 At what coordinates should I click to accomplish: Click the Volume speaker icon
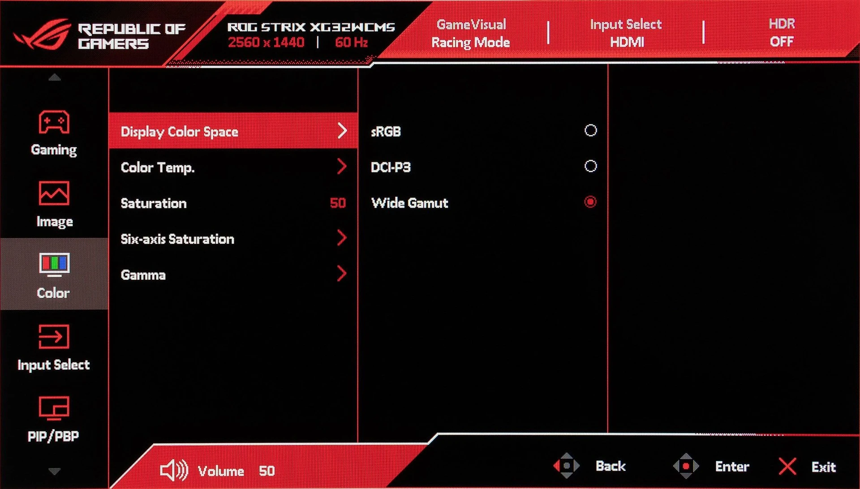(x=174, y=471)
